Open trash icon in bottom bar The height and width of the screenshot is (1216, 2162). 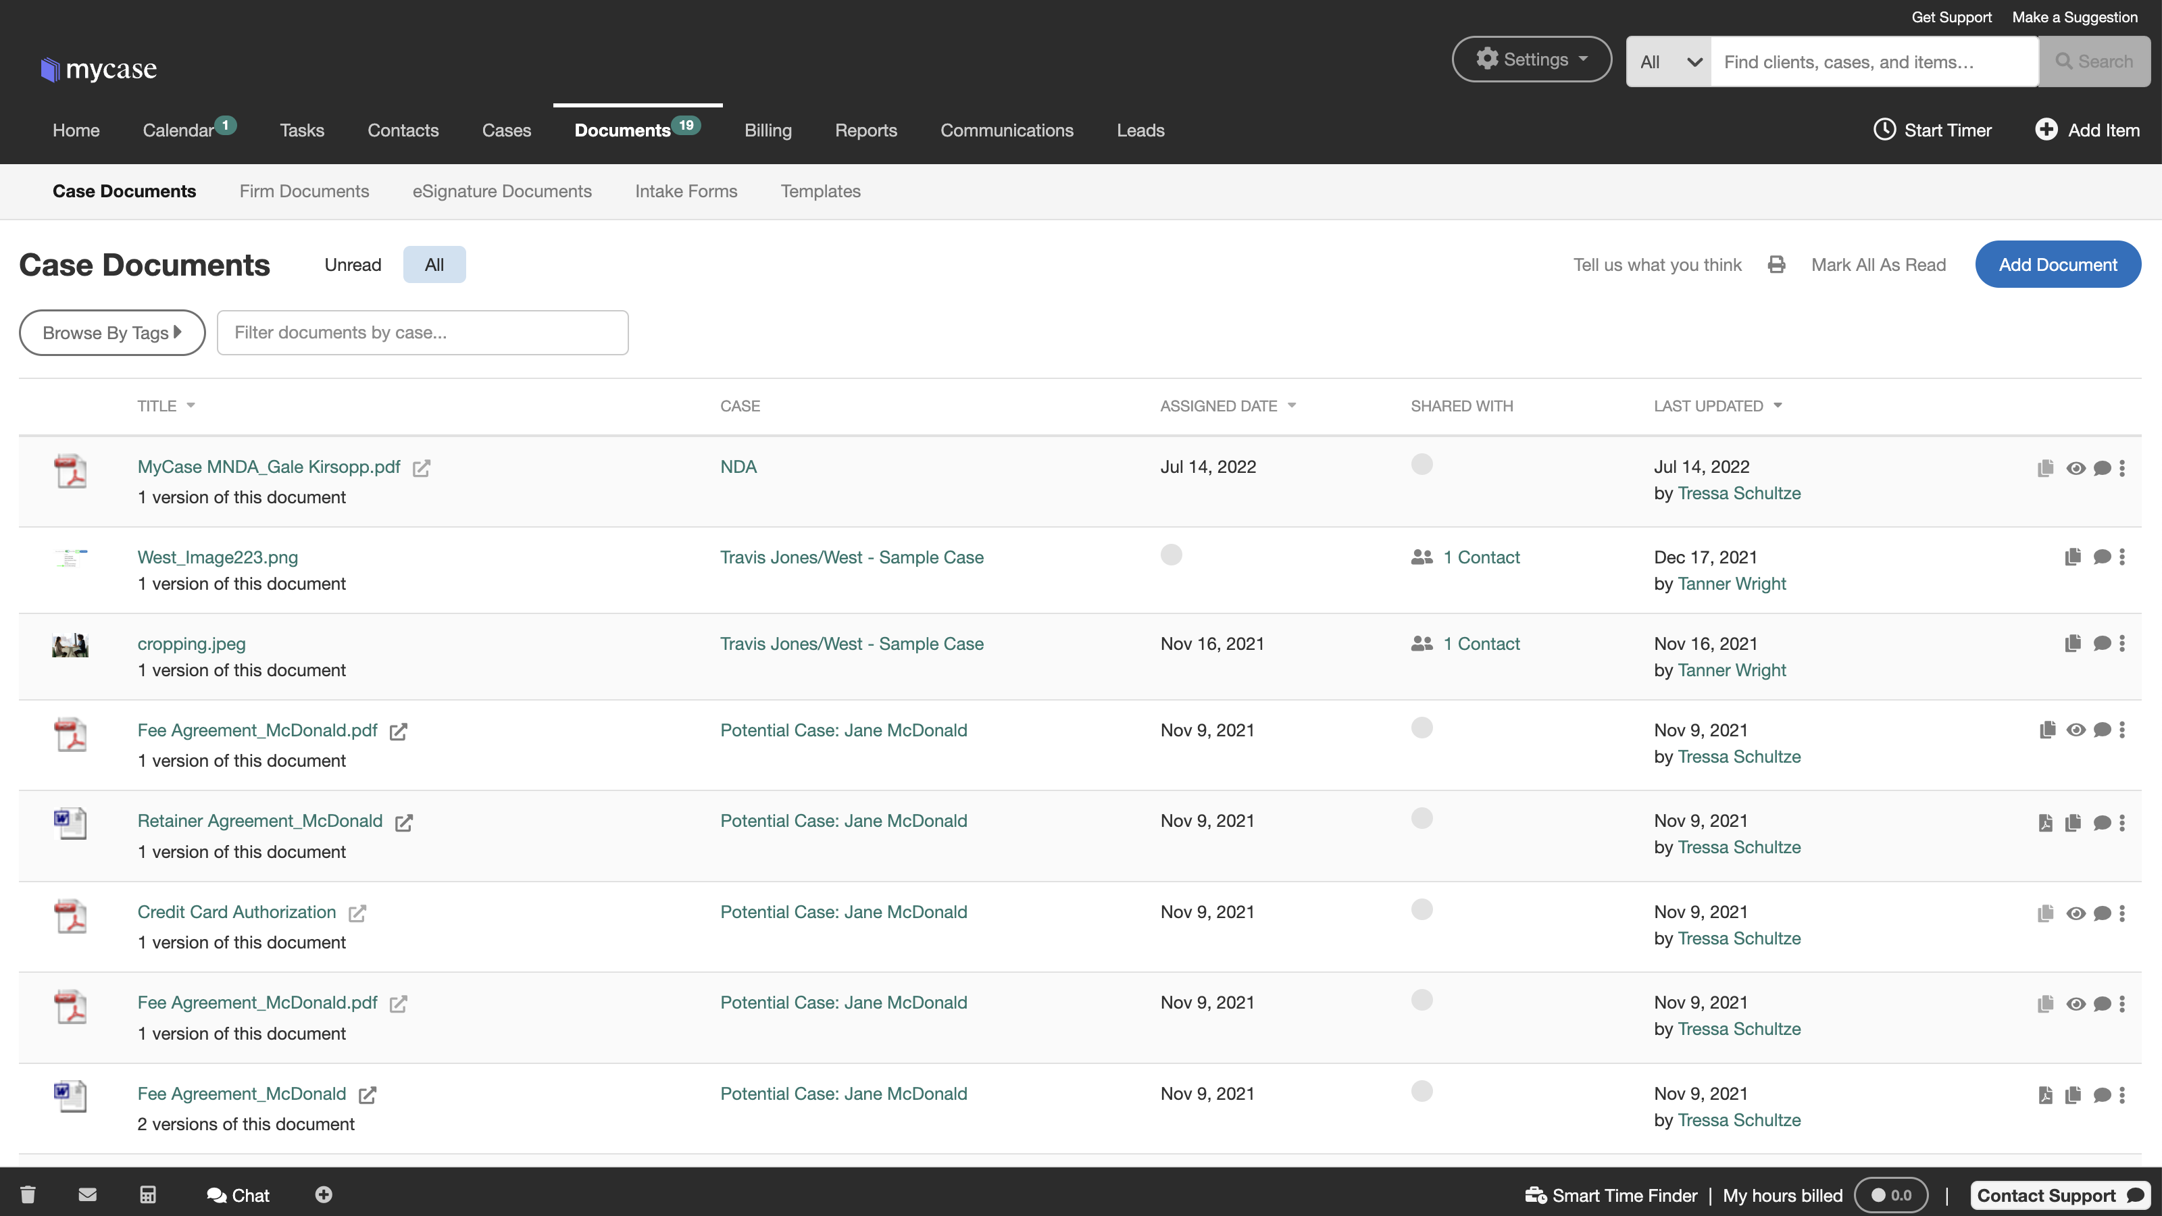(x=28, y=1194)
